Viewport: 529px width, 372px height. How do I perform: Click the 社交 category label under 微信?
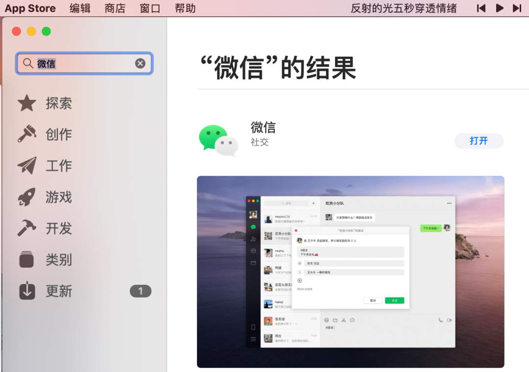click(x=260, y=142)
